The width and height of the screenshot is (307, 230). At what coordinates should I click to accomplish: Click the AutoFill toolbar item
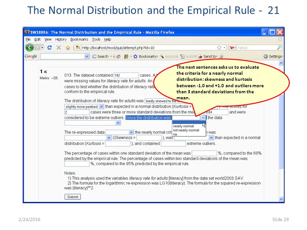coord(188,56)
